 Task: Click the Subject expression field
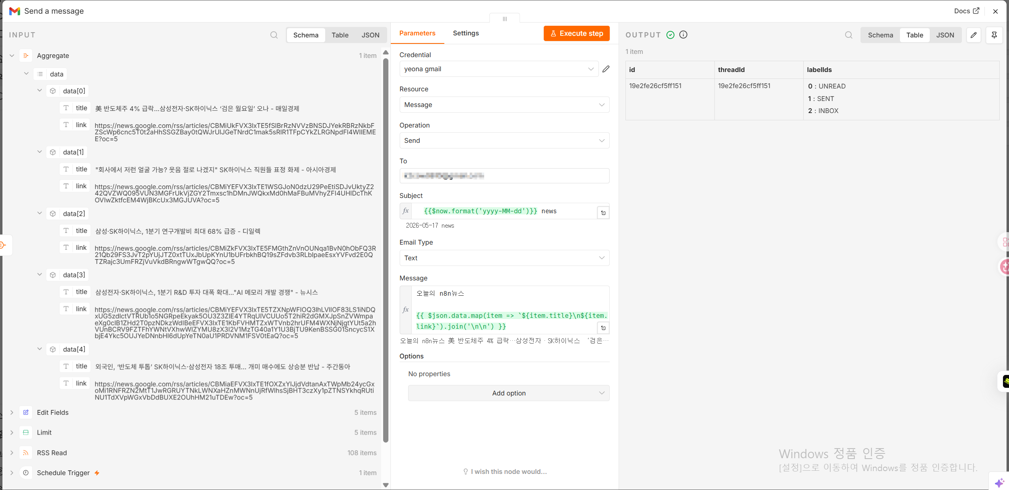504,211
